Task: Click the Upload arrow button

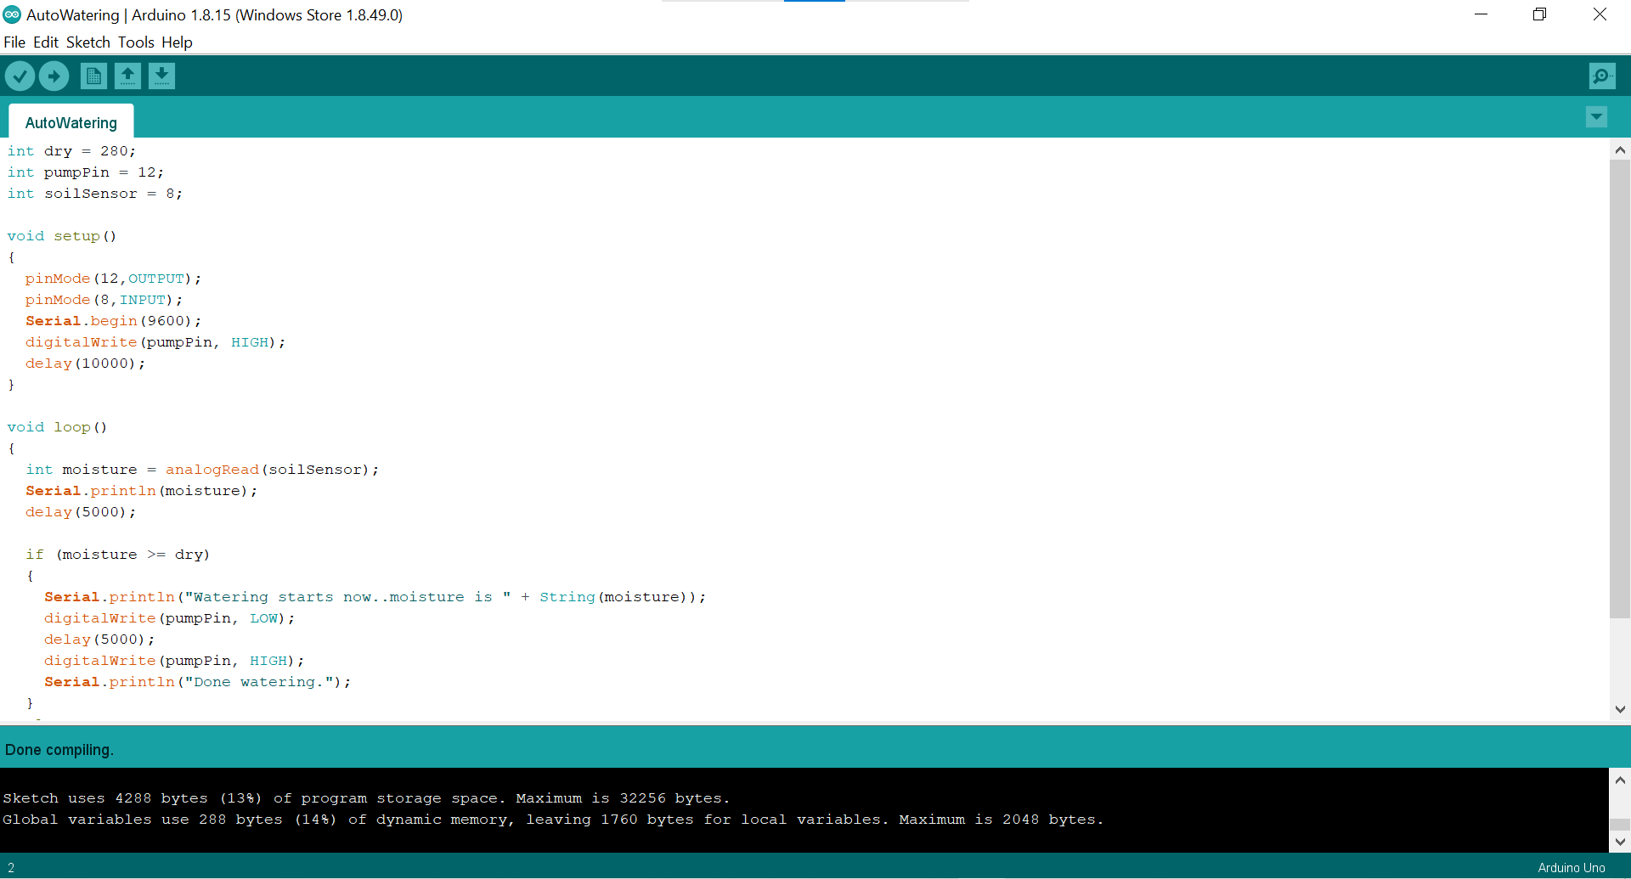Action: [54, 76]
